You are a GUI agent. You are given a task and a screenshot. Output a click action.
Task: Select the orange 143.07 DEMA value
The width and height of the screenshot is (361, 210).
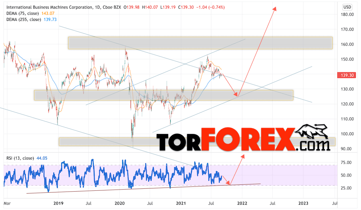tap(48, 13)
